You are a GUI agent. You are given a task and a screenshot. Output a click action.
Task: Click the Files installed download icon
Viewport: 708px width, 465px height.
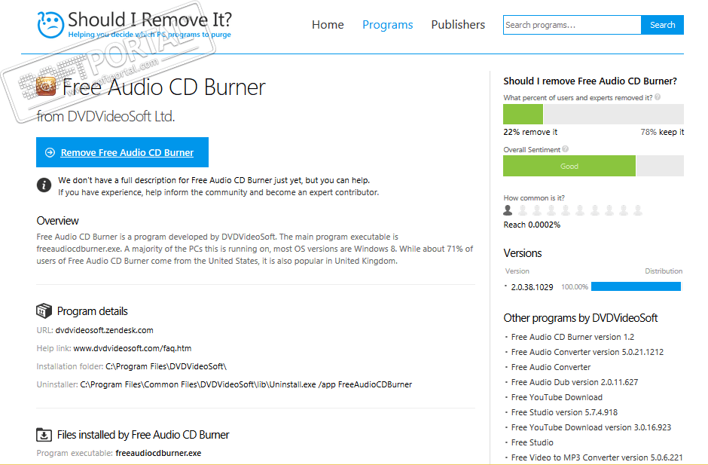[x=44, y=435]
